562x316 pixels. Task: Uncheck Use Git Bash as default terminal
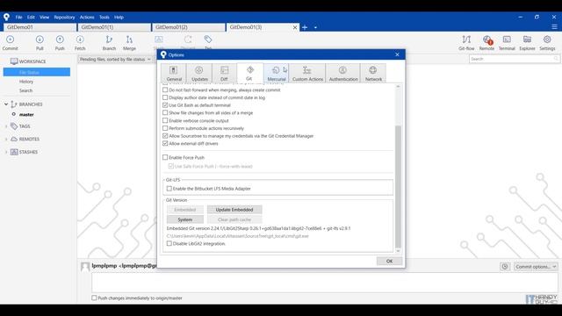click(x=165, y=105)
